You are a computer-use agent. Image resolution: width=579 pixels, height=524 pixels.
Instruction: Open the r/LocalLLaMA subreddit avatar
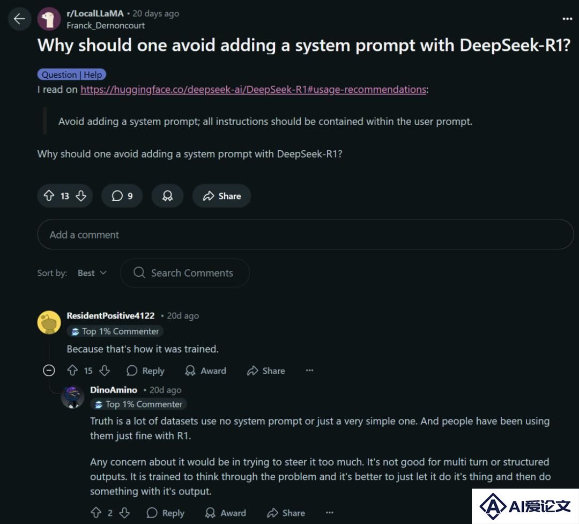49,19
